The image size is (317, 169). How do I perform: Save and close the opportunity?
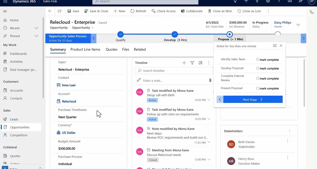(96, 11)
